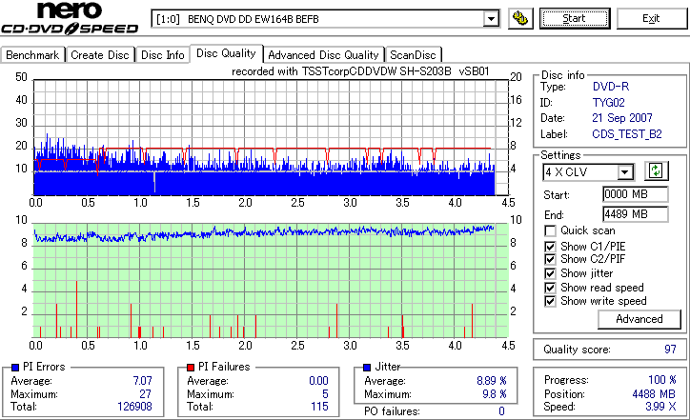Click the blue Jitter legend square
This screenshot has height=420, width=690.
[x=367, y=368]
